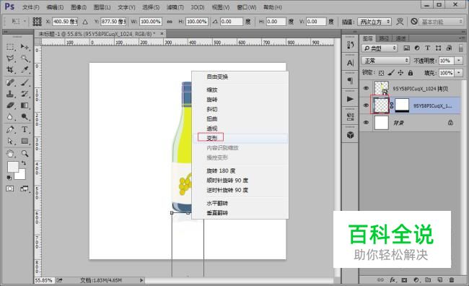Select the Eraser tool
The height and width of the screenshot is (286, 469).
click(x=10, y=105)
